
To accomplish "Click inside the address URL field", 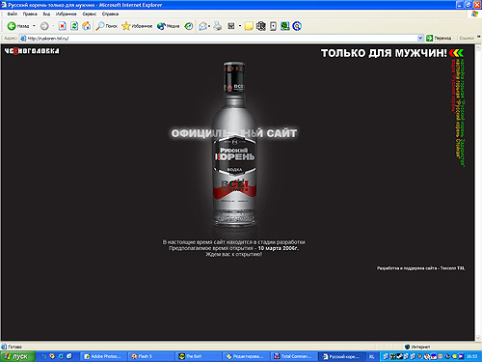I will (x=222, y=39).
